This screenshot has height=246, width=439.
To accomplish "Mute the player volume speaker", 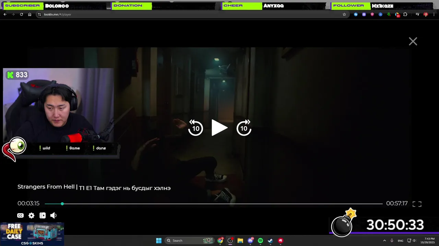I will coord(54,216).
